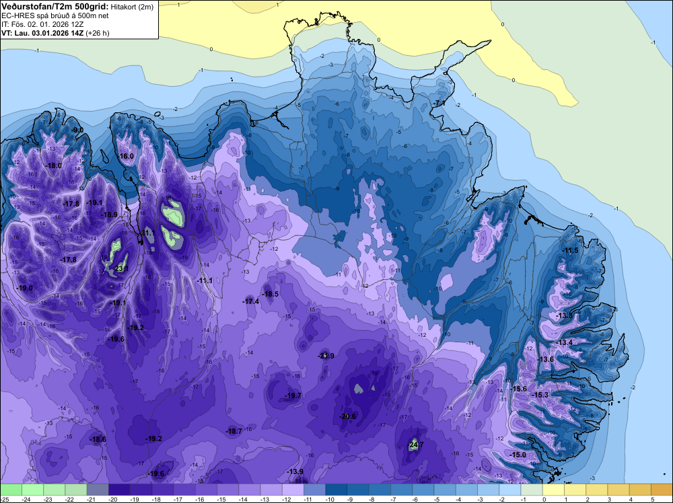The height and width of the screenshot is (503, 673).
Task: Click the -11.5 temperature label
Action: [x=571, y=250]
